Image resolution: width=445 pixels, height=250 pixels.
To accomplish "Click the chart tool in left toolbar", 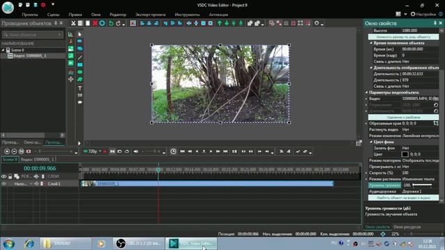I will [x=70, y=34].
